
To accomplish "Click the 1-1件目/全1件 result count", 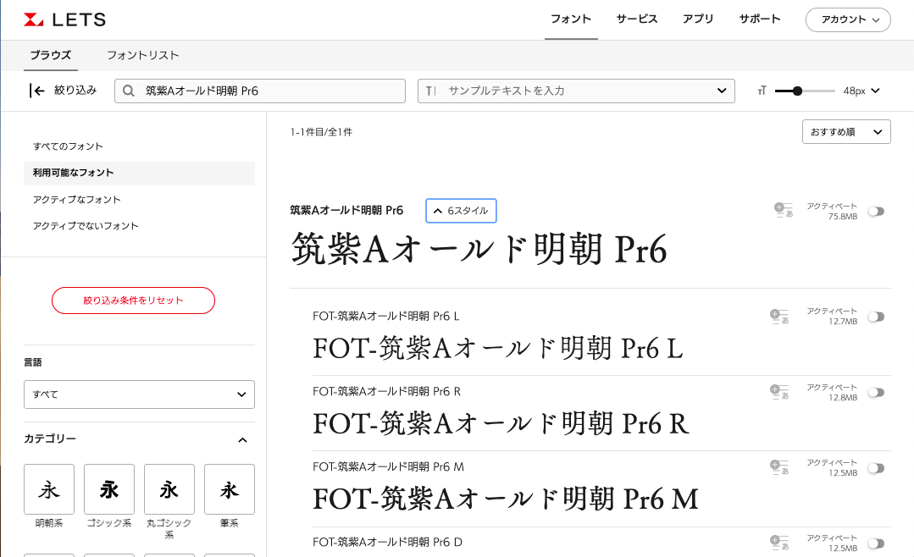I will click(321, 132).
